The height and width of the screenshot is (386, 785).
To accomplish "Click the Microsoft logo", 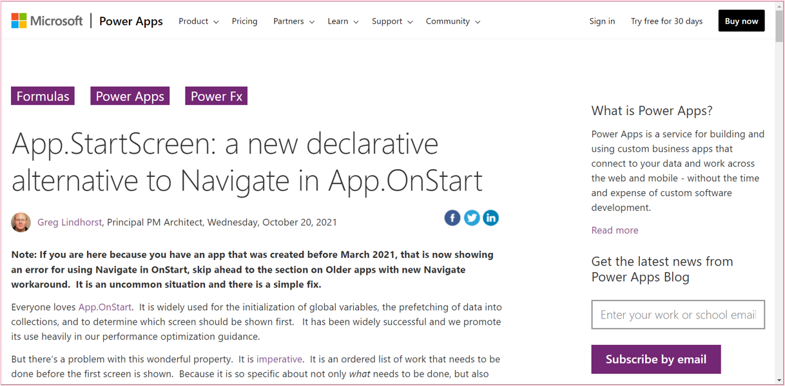I will (47, 21).
